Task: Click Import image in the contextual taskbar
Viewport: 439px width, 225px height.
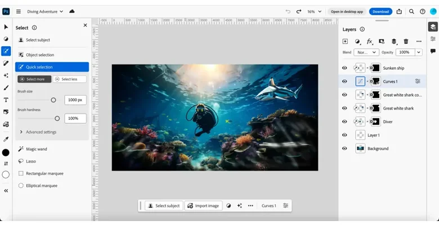Action: coord(203,206)
